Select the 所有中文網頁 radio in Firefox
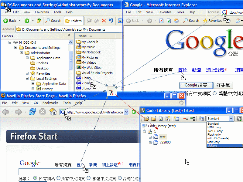The height and width of the screenshot is (182, 243). 59,178
